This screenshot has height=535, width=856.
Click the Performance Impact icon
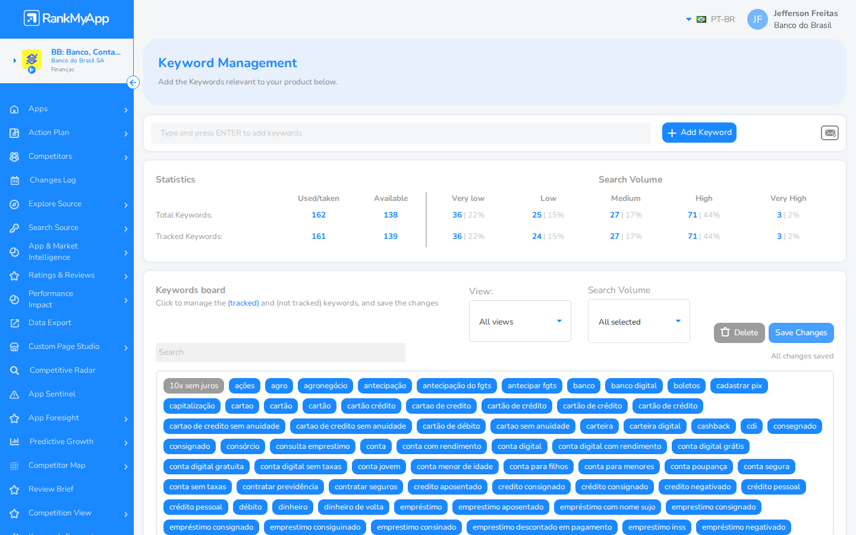pos(14,300)
